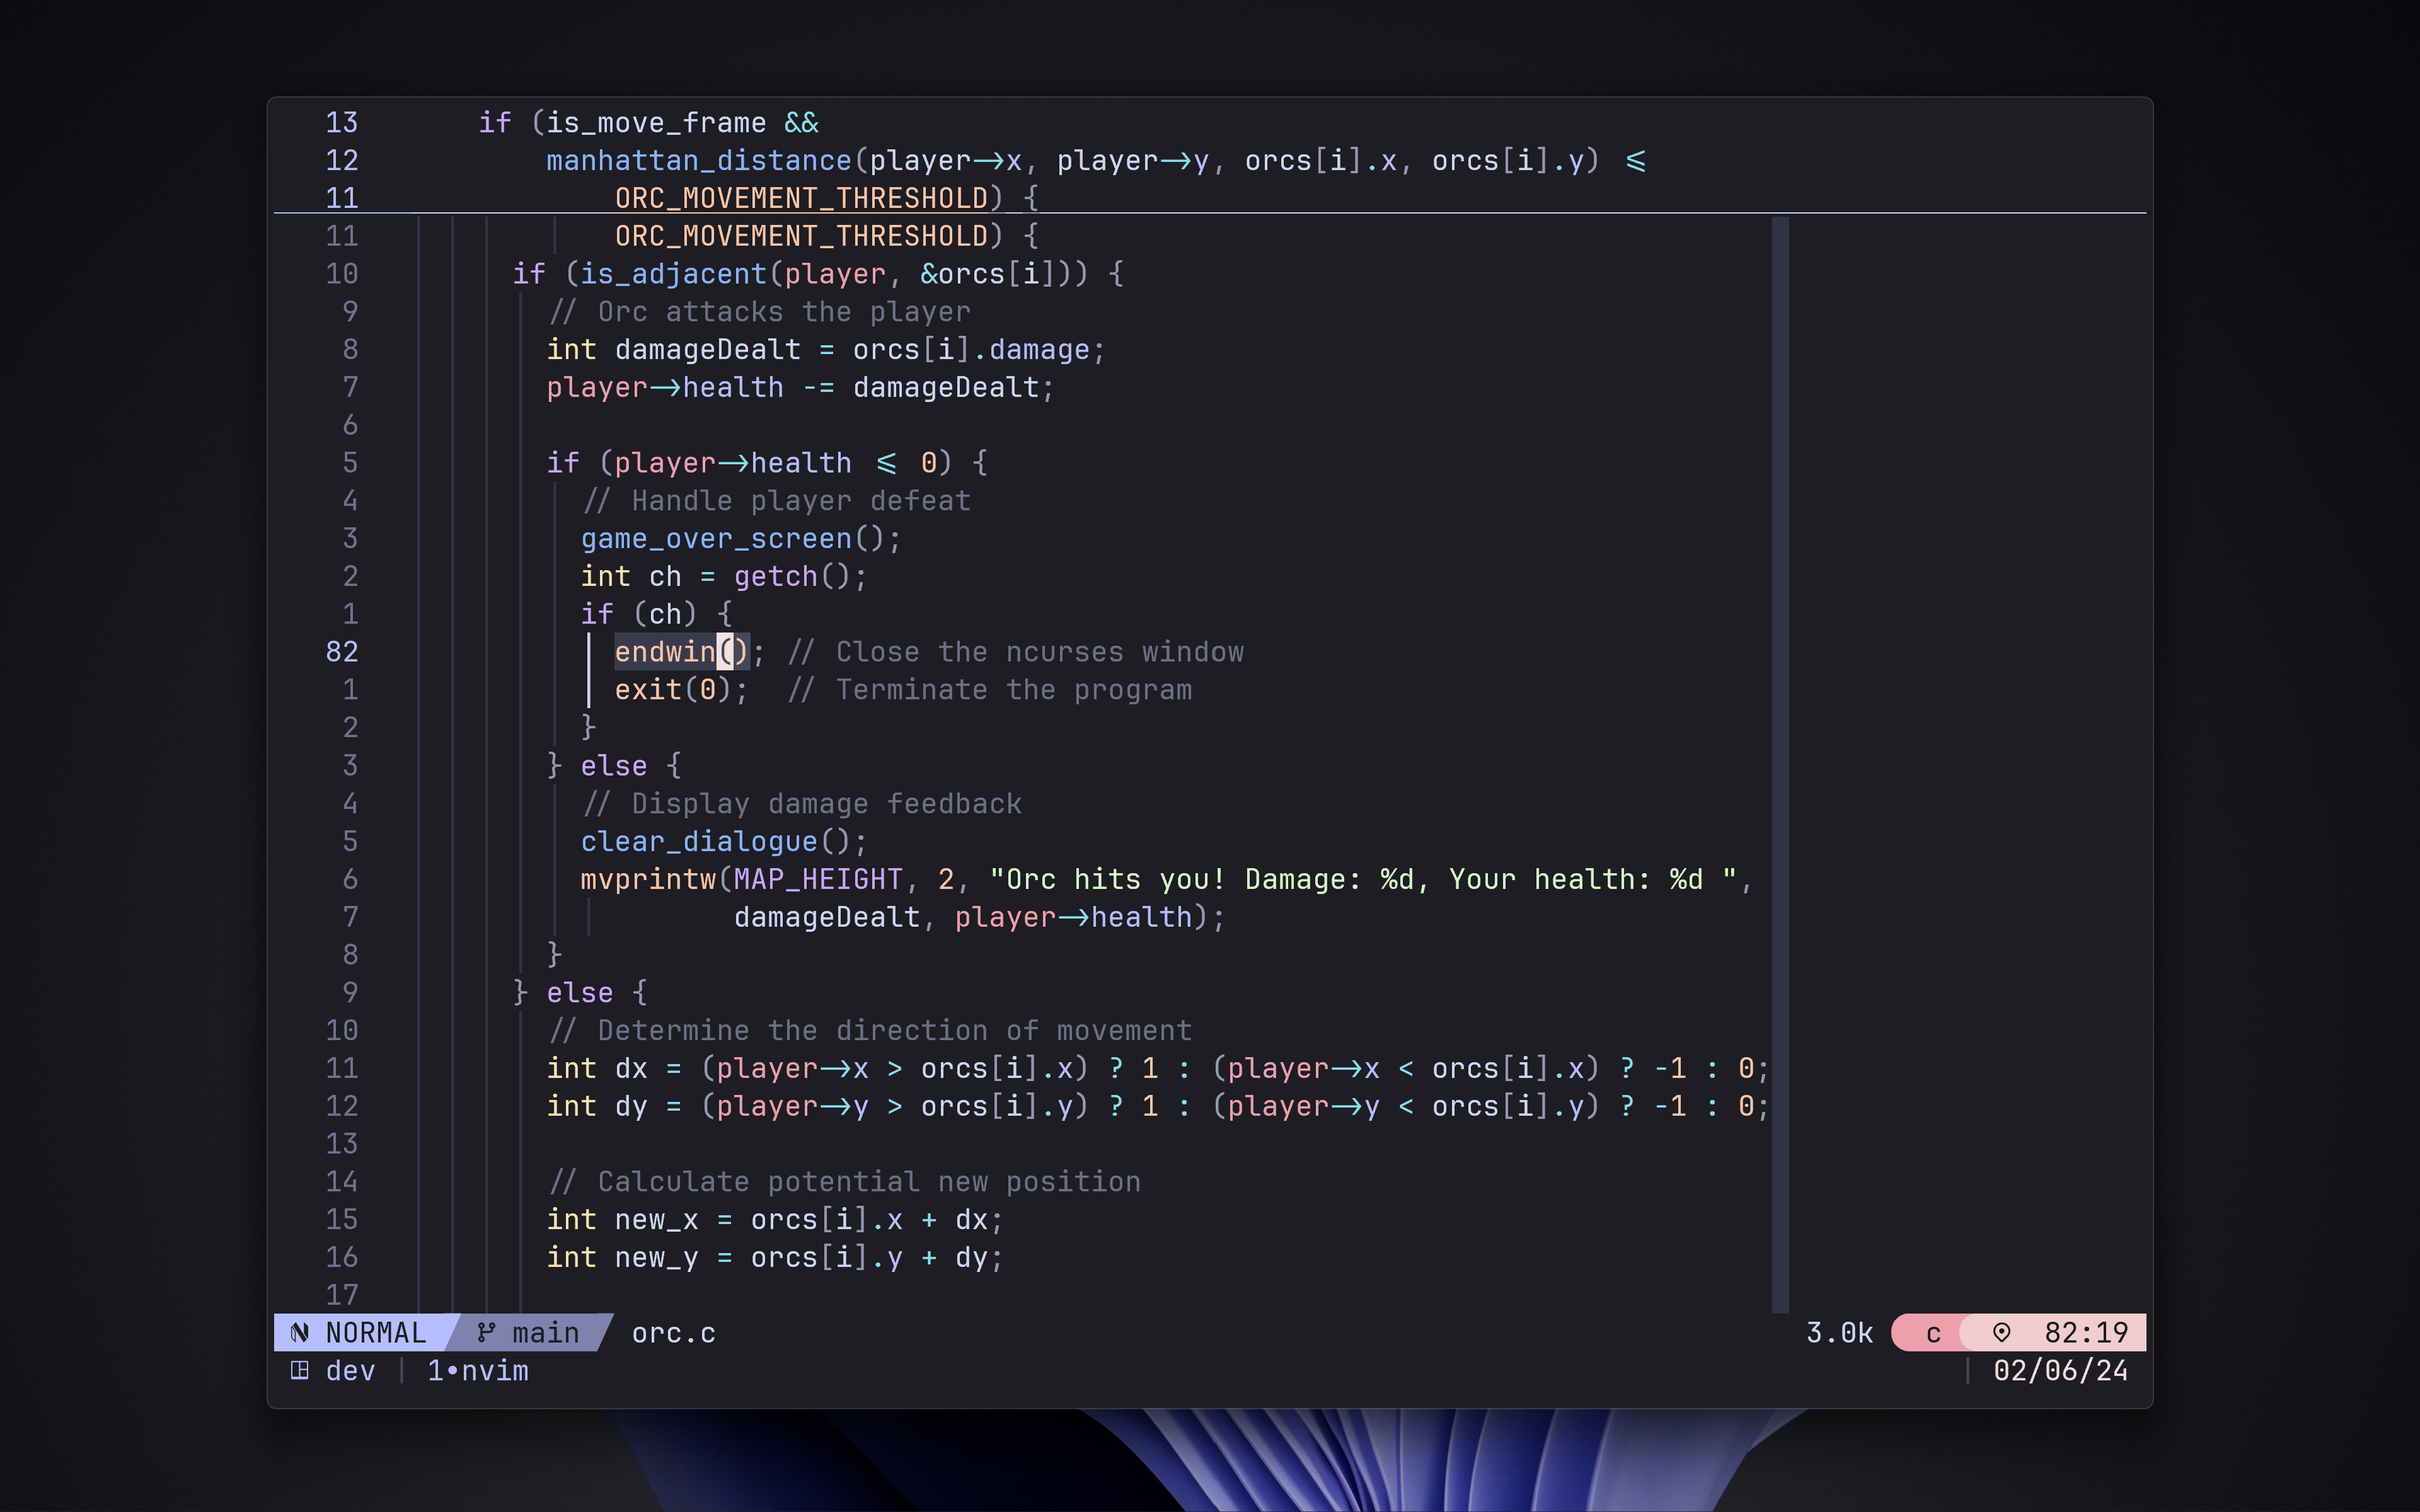Viewport: 2420px width, 1512px height.
Task: Click the "Terminate the program" comment
Action: click(990, 690)
